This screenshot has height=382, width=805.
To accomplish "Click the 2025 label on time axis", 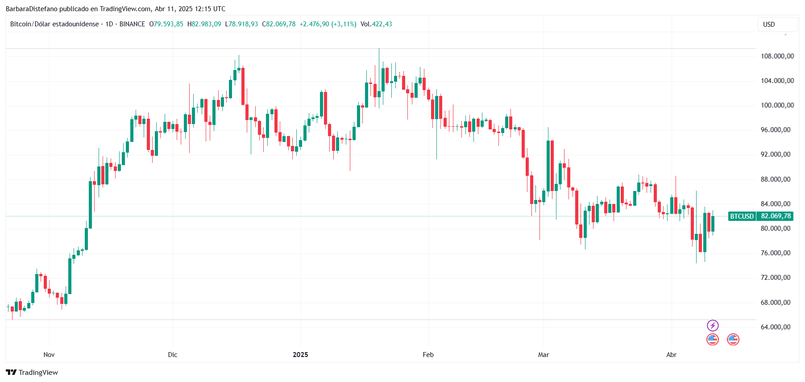I will click(300, 355).
